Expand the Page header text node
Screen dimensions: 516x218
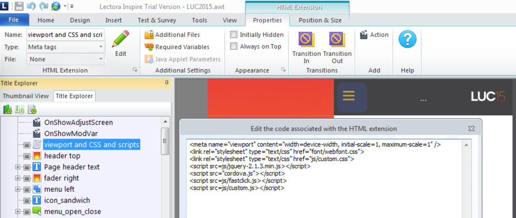[18, 167]
